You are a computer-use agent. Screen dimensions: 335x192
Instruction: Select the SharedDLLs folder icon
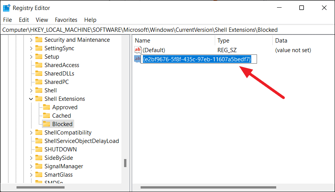[x=39, y=73]
